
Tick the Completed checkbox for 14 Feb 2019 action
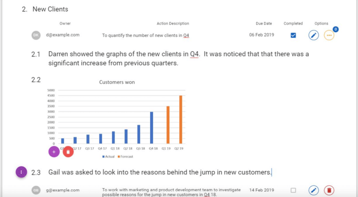(293, 190)
